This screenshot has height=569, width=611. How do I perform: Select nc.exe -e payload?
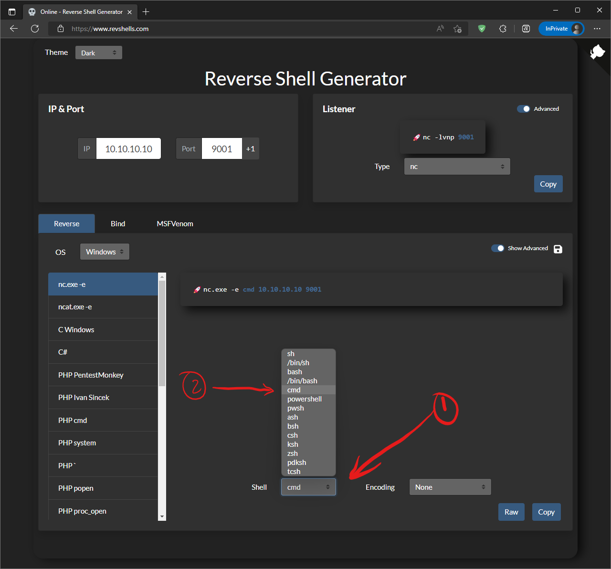tap(103, 284)
